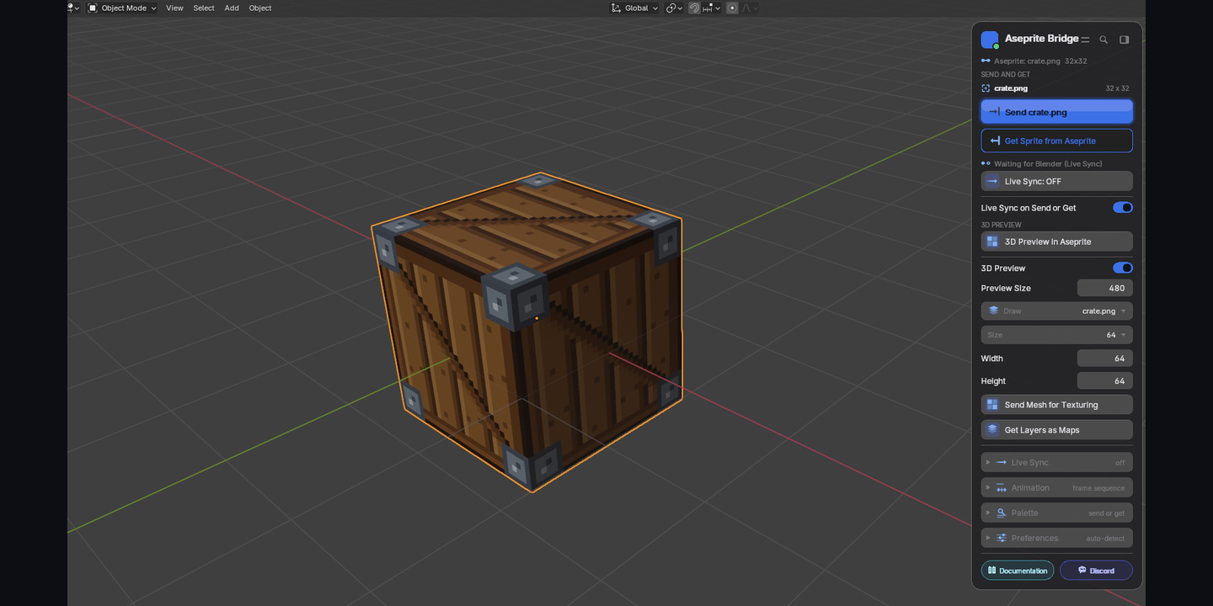Click the Get Layers as Maps button
Image resolution: width=1213 pixels, height=606 pixels.
1057,430
